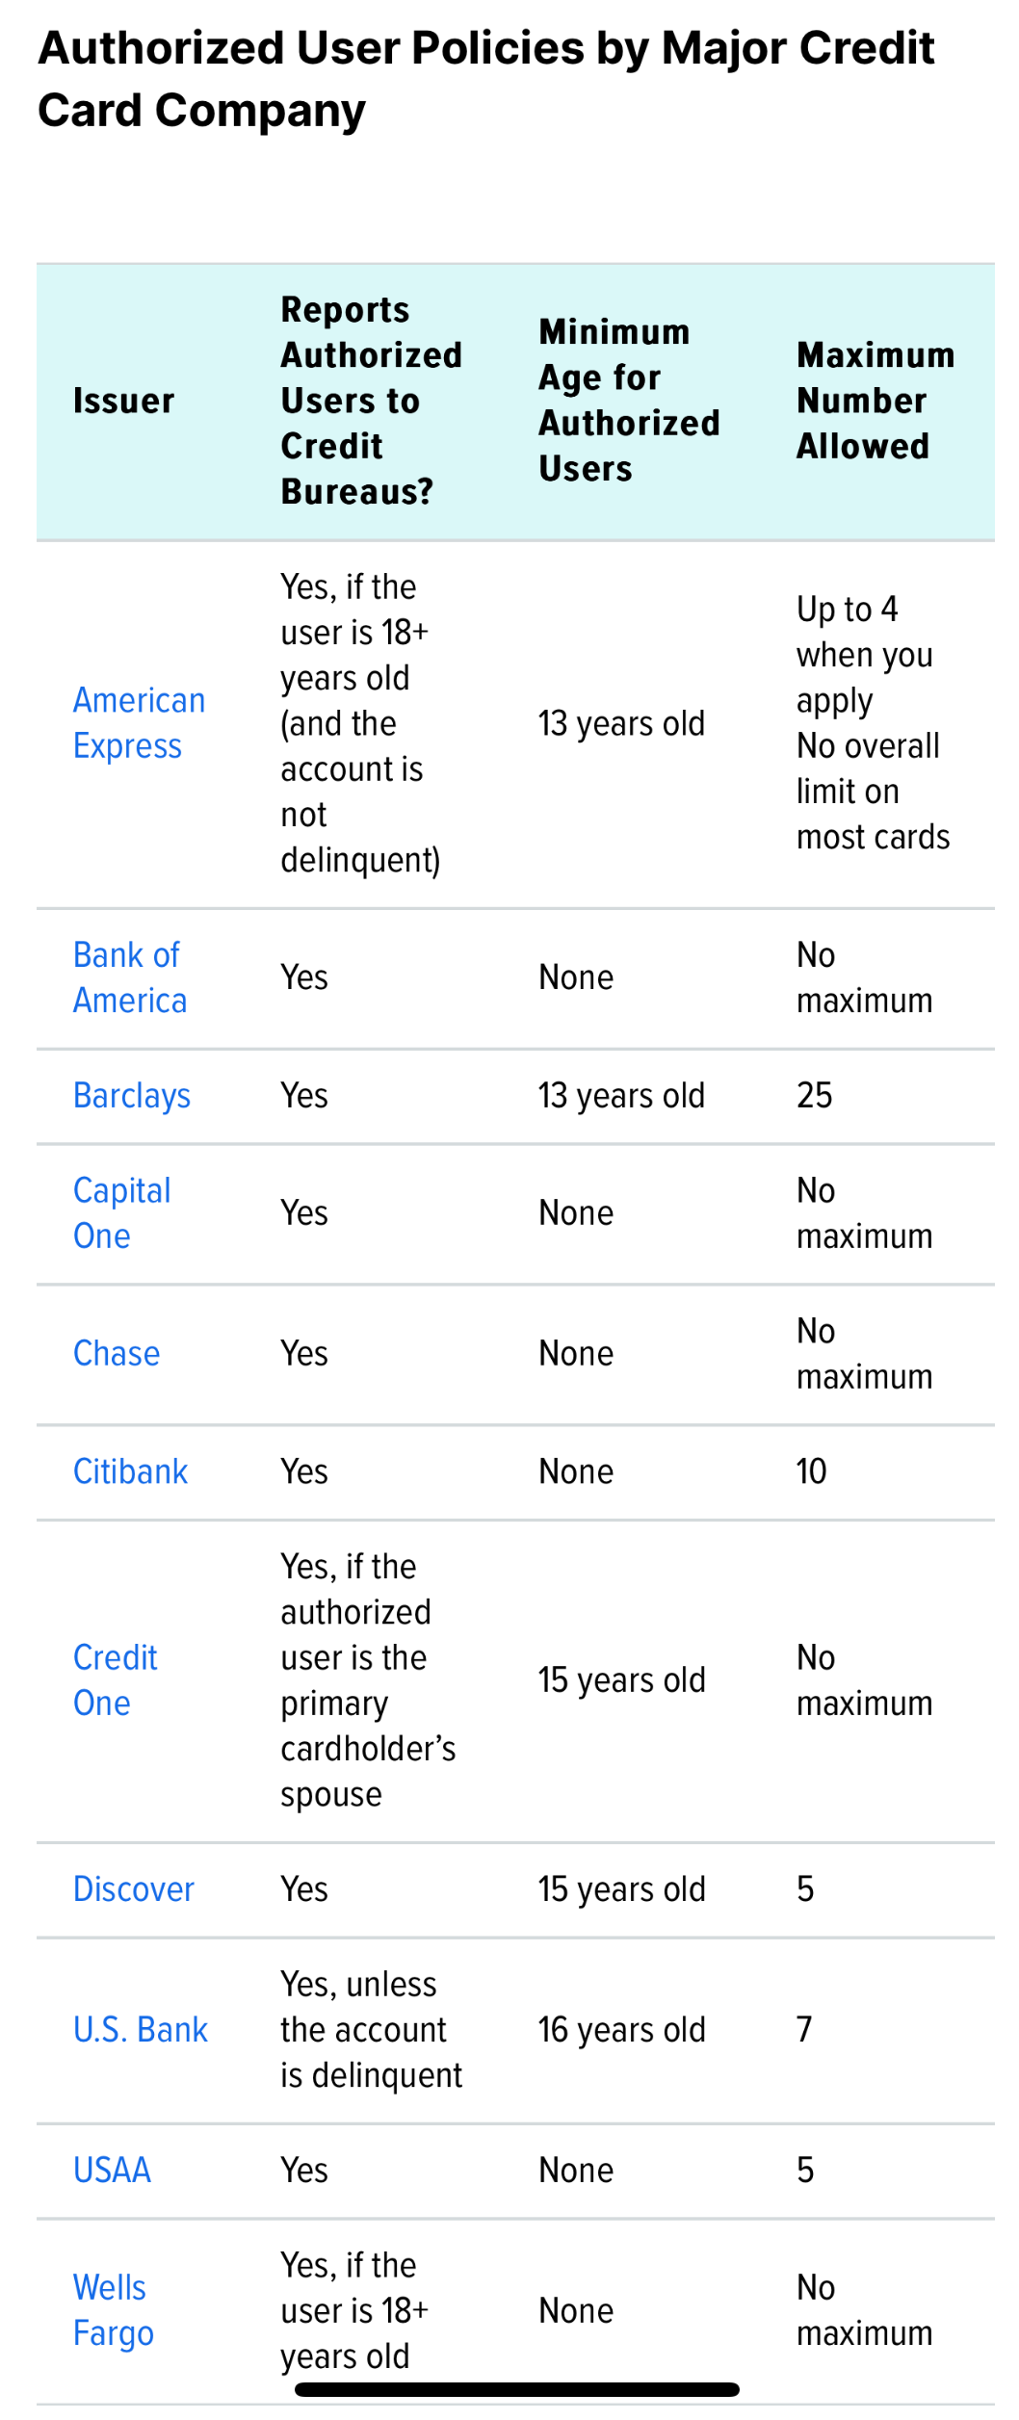Click the USAA link
Screen dimensions: 1019x2420
tap(112, 2171)
